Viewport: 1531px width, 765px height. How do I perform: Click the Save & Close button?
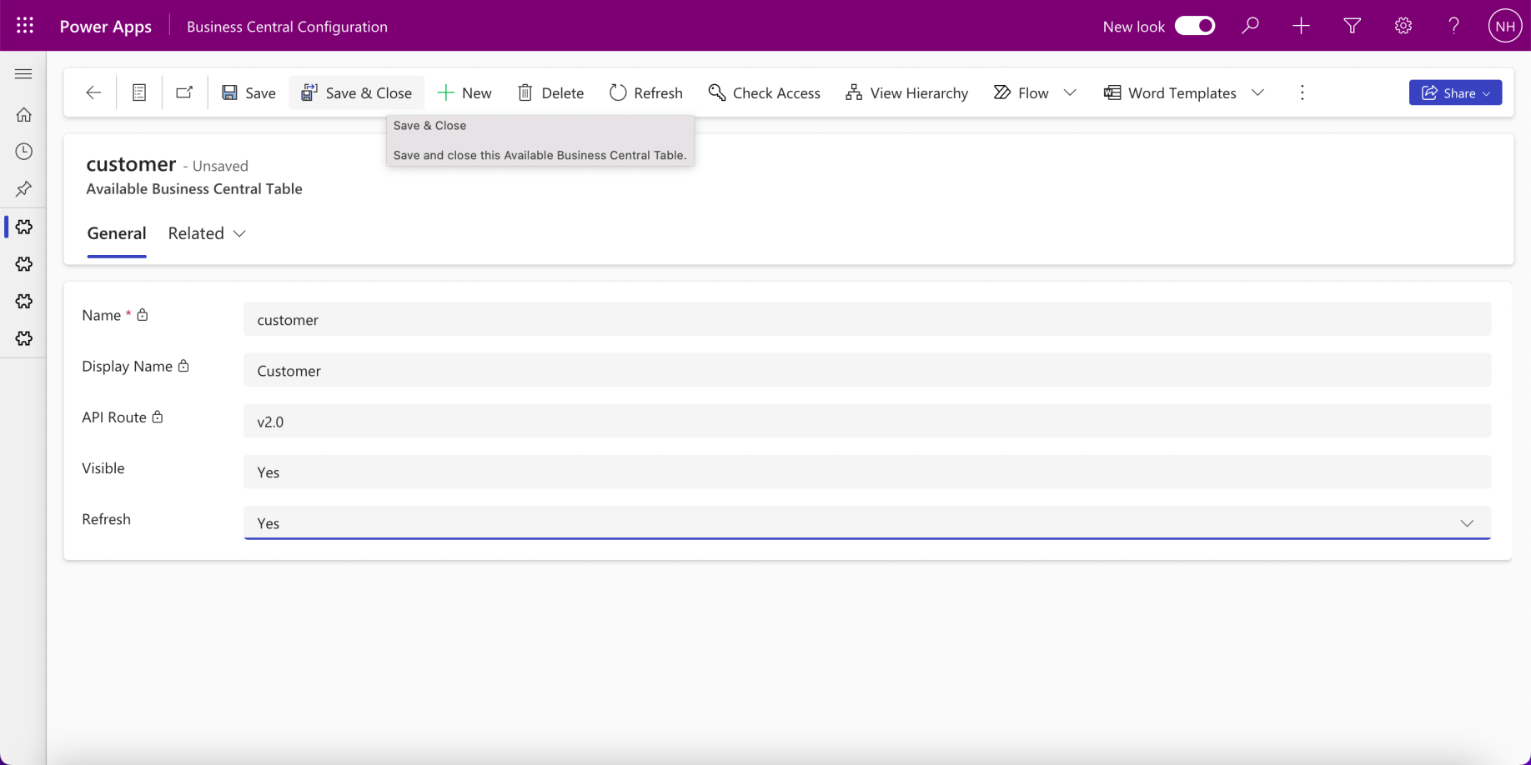coord(356,92)
